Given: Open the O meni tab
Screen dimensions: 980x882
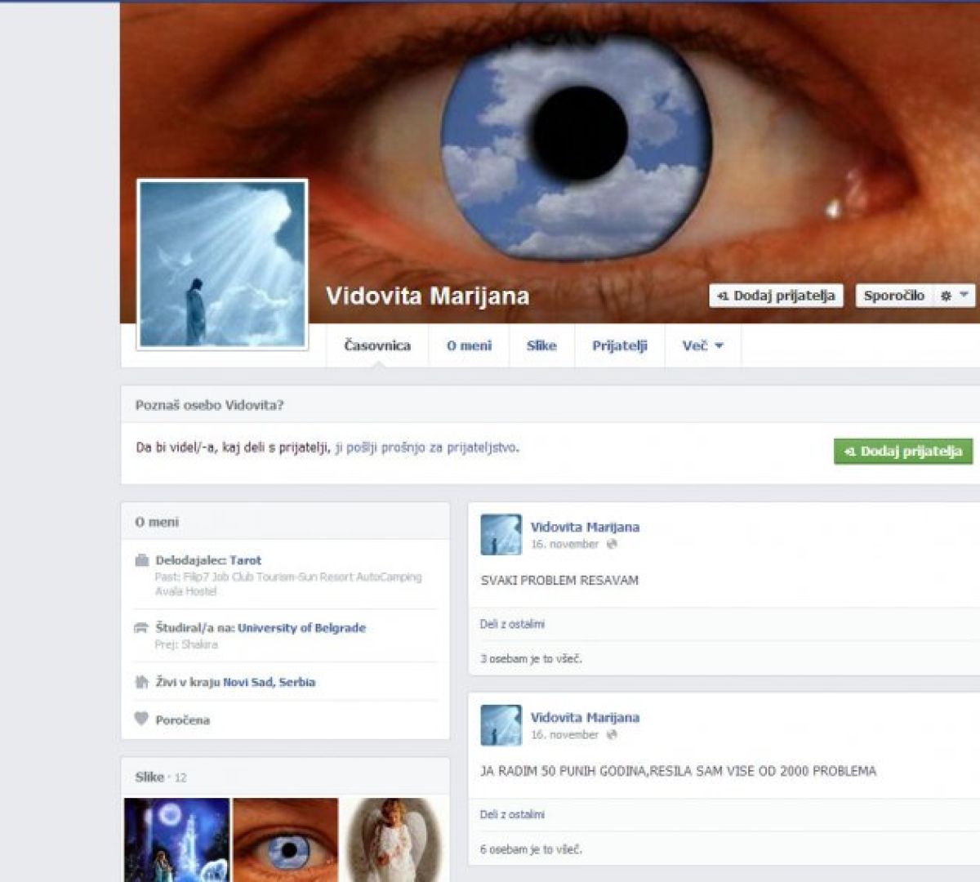Looking at the screenshot, I should [469, 345].
